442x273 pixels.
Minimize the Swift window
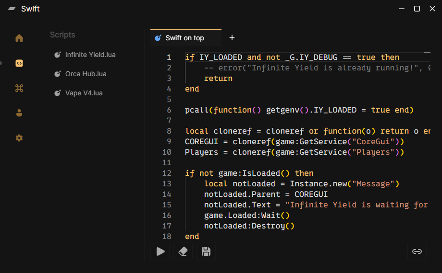(x=402, y=9)
